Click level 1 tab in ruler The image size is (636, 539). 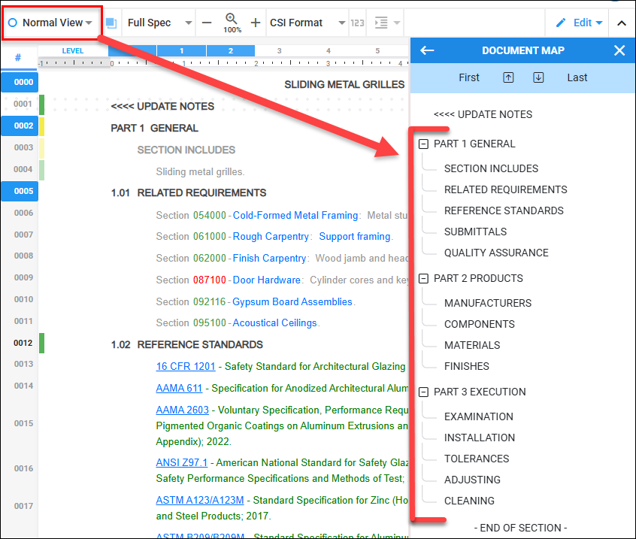(x=182, y=50)
